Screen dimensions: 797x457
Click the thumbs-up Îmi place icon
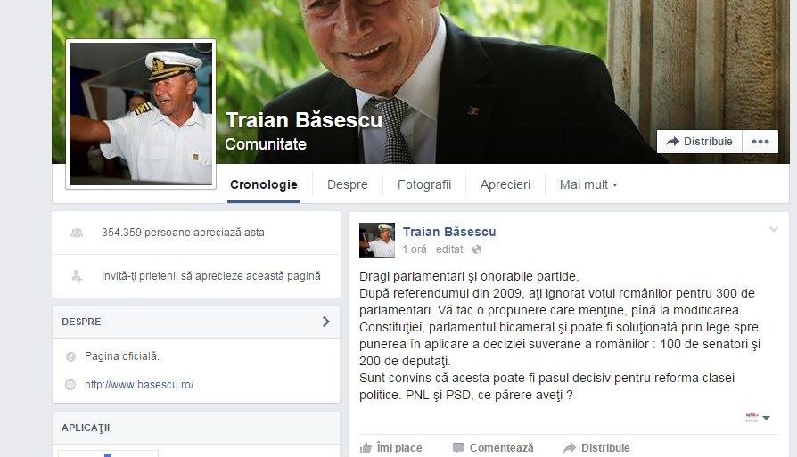tap(366, 448)
